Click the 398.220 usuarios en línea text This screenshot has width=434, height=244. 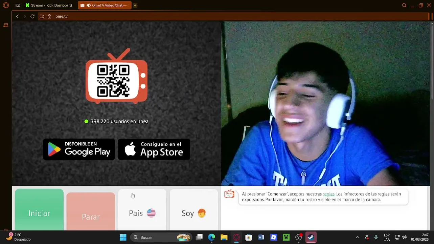119,121
